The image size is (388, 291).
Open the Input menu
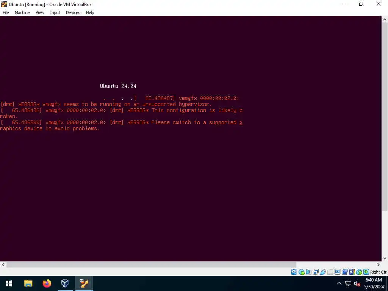(55, 13)
